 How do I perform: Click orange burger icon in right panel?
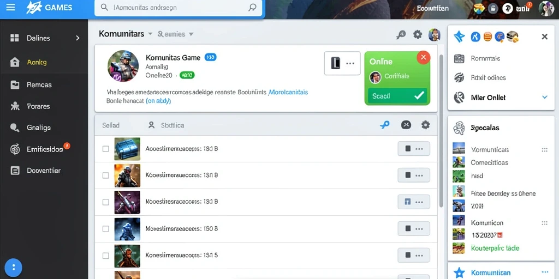[488, 37]
